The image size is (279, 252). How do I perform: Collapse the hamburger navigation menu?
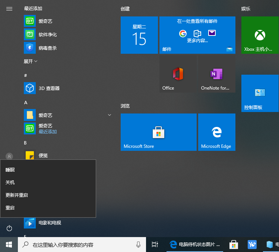tap(9, 9)
